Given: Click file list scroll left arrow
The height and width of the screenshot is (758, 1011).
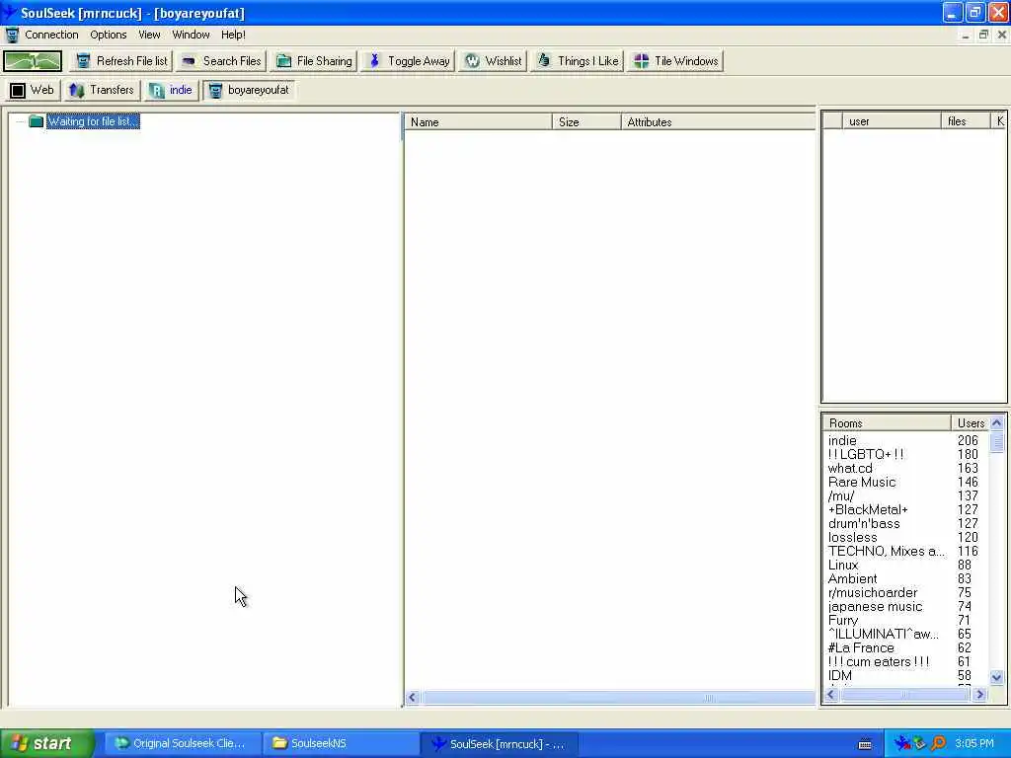Looking at the screenshot, I should point(413,698).
